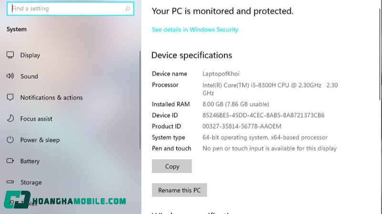Click the Focus assist moon icon
This screenshot has width=382, height=214.
(x=10, y=119)
